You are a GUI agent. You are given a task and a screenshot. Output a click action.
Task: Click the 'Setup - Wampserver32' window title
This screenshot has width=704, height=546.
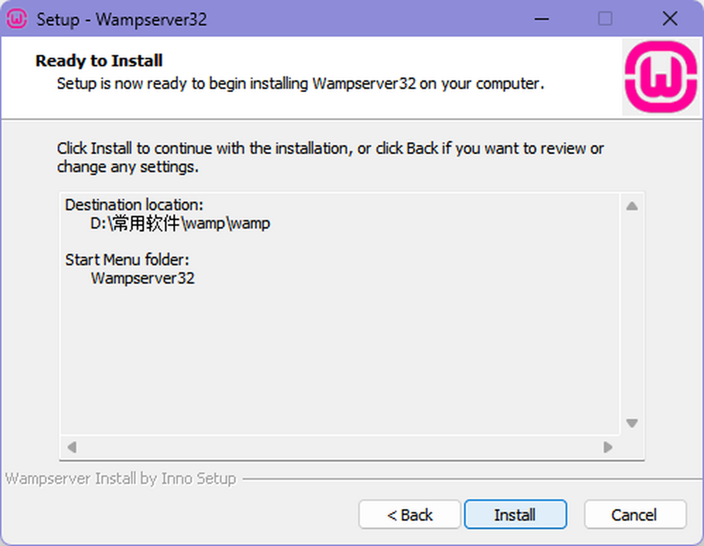122,19
